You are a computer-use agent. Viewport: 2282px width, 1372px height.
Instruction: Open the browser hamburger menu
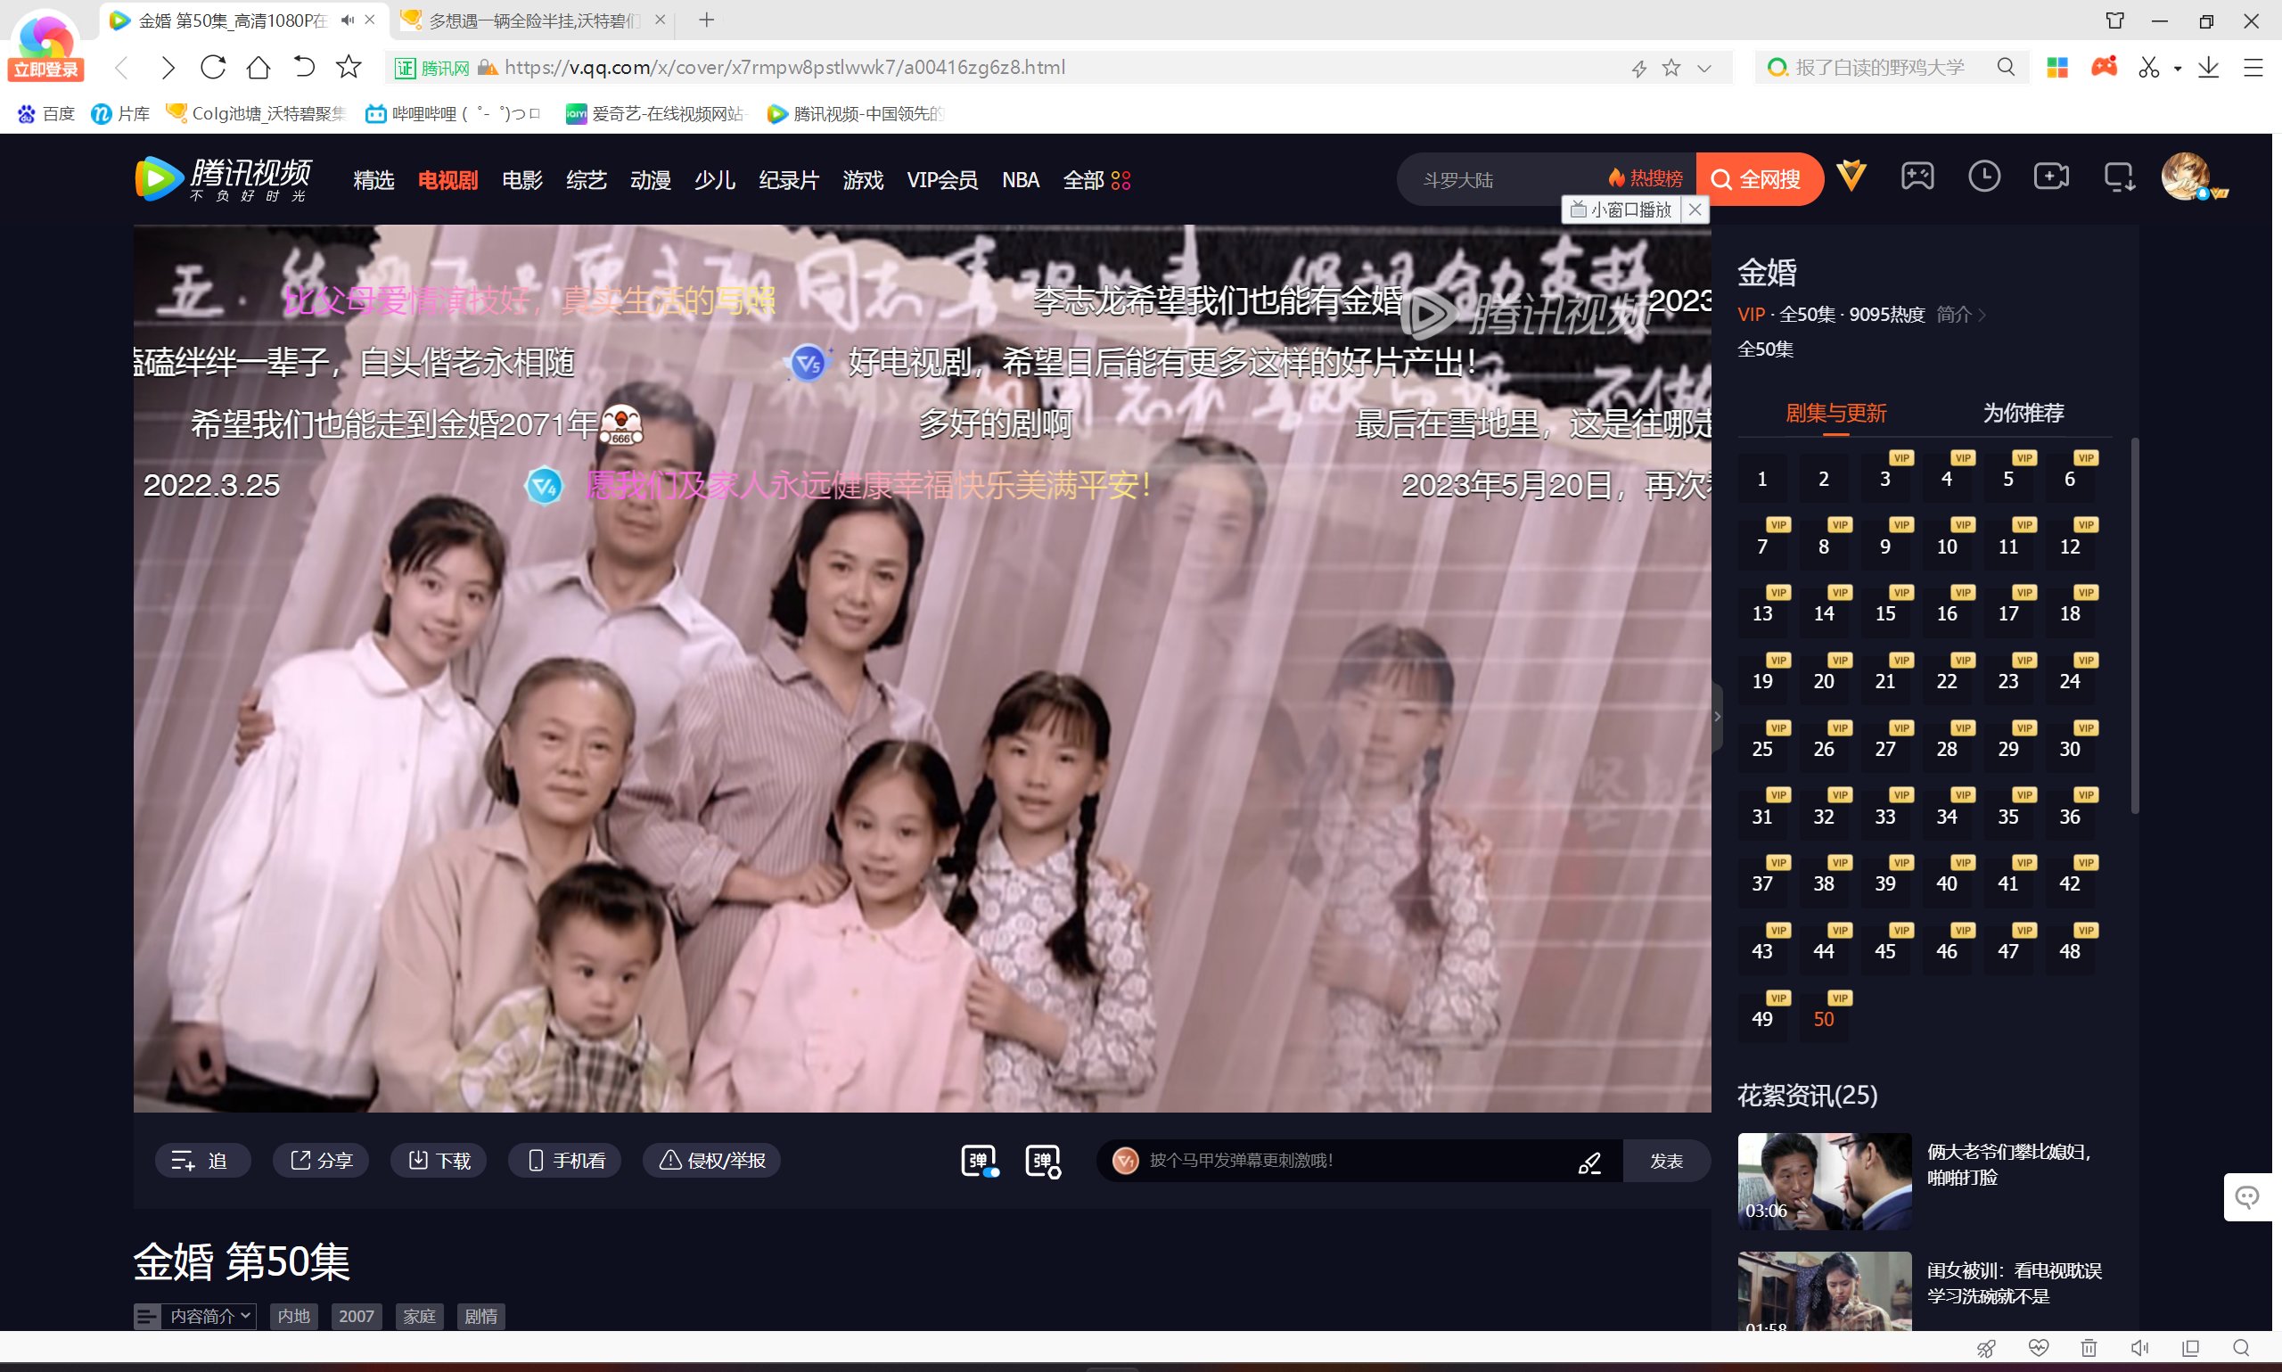(x=2253, y=67)
